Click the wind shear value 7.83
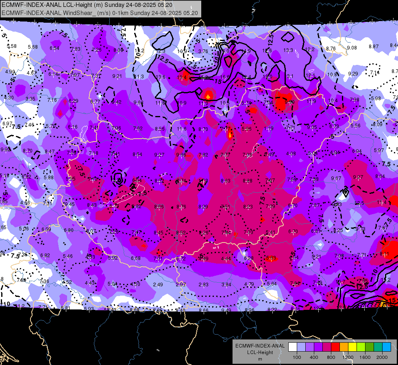398x365 pixels. 75,49
